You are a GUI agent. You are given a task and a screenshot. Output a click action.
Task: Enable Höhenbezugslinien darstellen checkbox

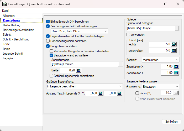pyautogui.click(x=48, y=41)
